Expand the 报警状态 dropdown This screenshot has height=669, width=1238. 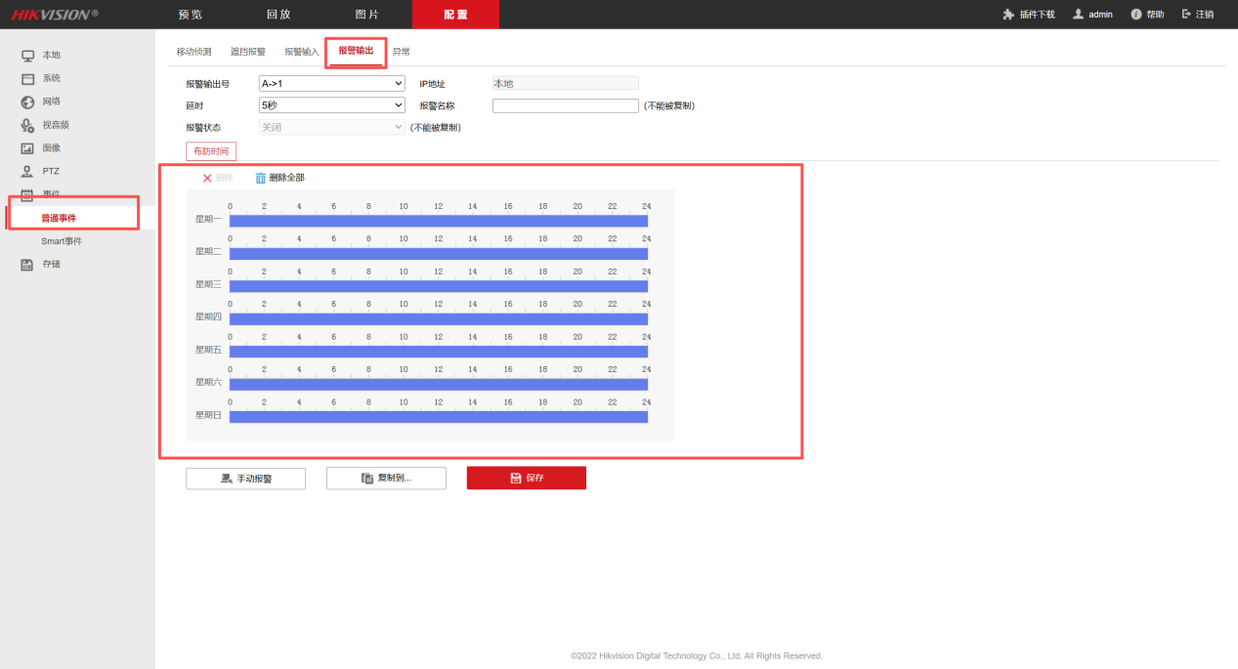(331, 127)
